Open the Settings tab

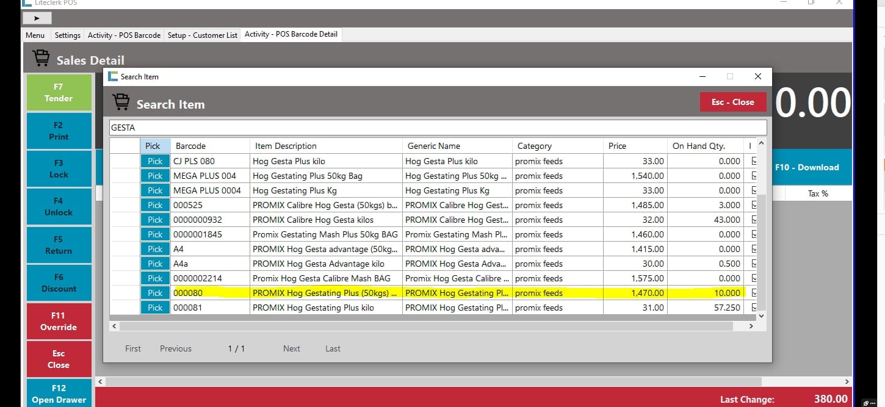pyautogui.click(x=67, y=35)
